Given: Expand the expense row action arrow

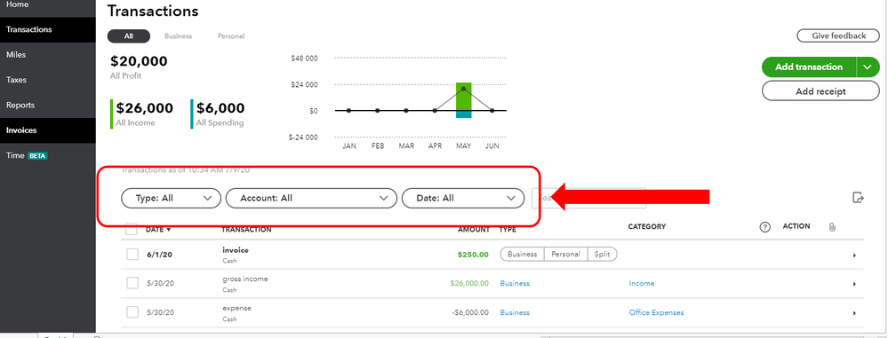Looking at the screenshot, I should [x=854, y=313].
